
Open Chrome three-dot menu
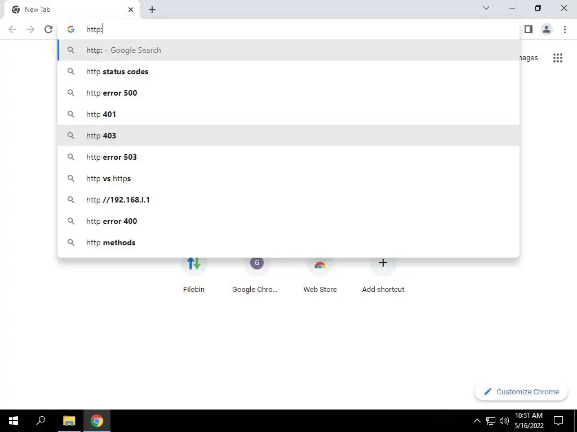tap(565, 29)
